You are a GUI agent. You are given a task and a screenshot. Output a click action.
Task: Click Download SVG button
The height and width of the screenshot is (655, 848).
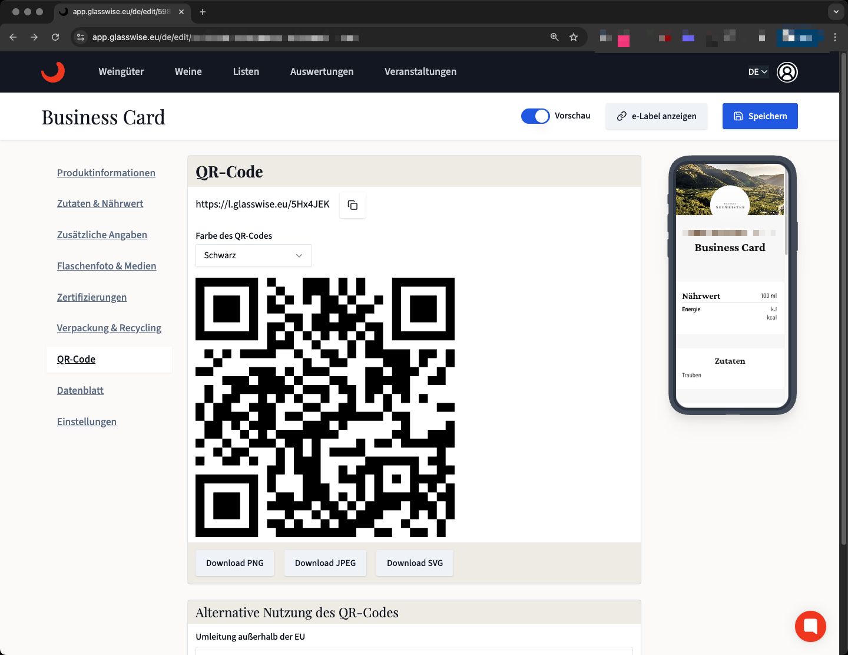pyautogui.click(x=415, y=563)
